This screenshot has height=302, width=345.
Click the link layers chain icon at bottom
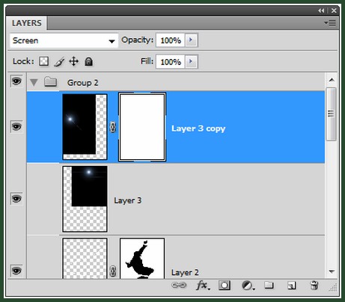point(179,285)
